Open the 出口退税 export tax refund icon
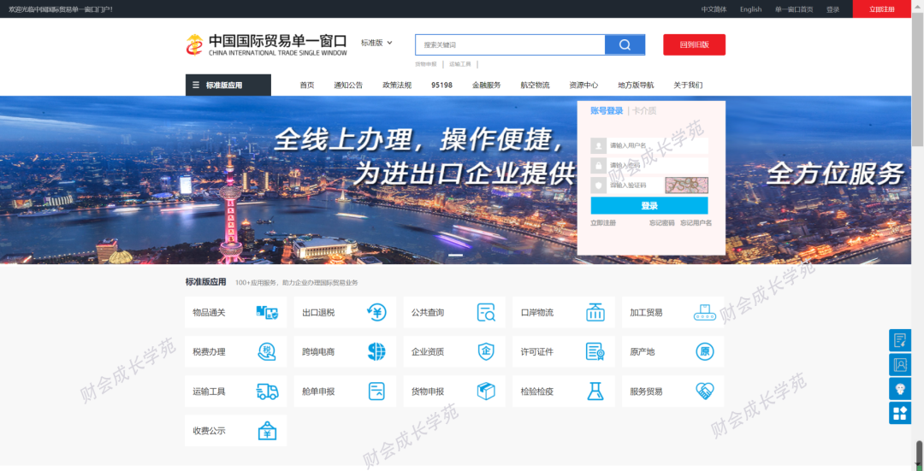This screenshot has width=924, height=471. 376,313
